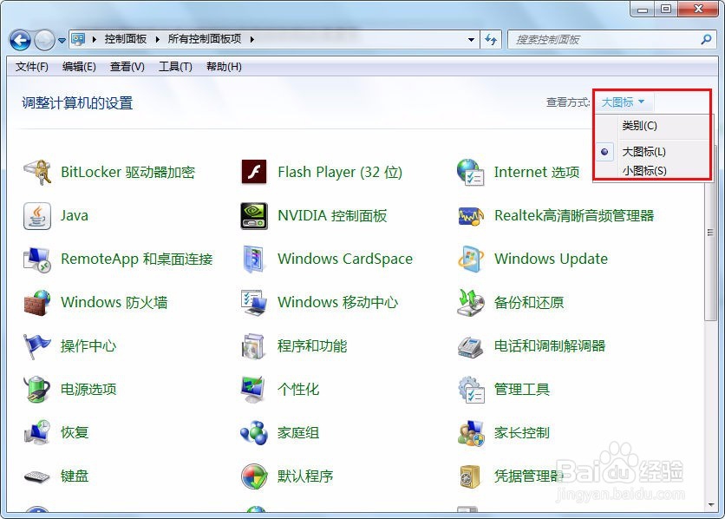This screenshot has height=519, width=725.
Task: Open the Windows Update text link
Action: pos(552,259)
